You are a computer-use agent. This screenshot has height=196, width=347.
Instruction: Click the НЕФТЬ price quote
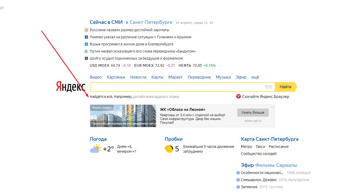point(197,66)
